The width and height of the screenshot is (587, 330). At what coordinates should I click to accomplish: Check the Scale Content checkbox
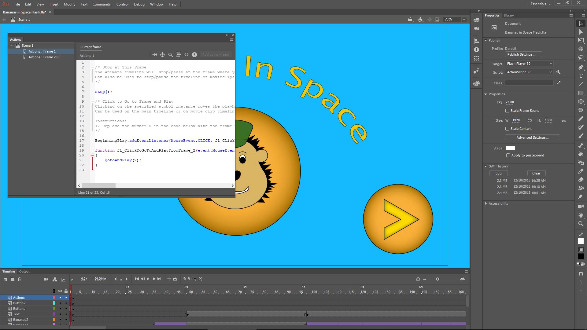(507, 129)
